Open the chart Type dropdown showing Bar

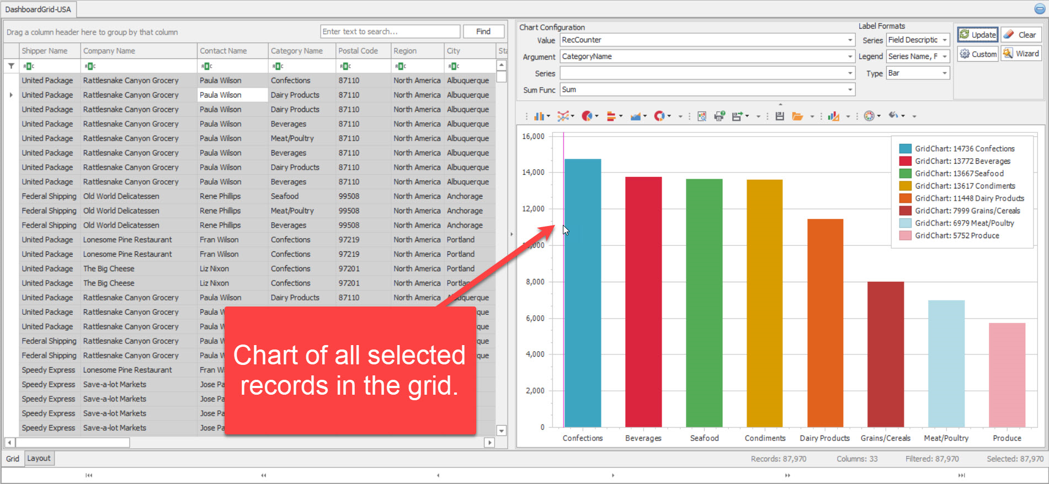(944, 73)
